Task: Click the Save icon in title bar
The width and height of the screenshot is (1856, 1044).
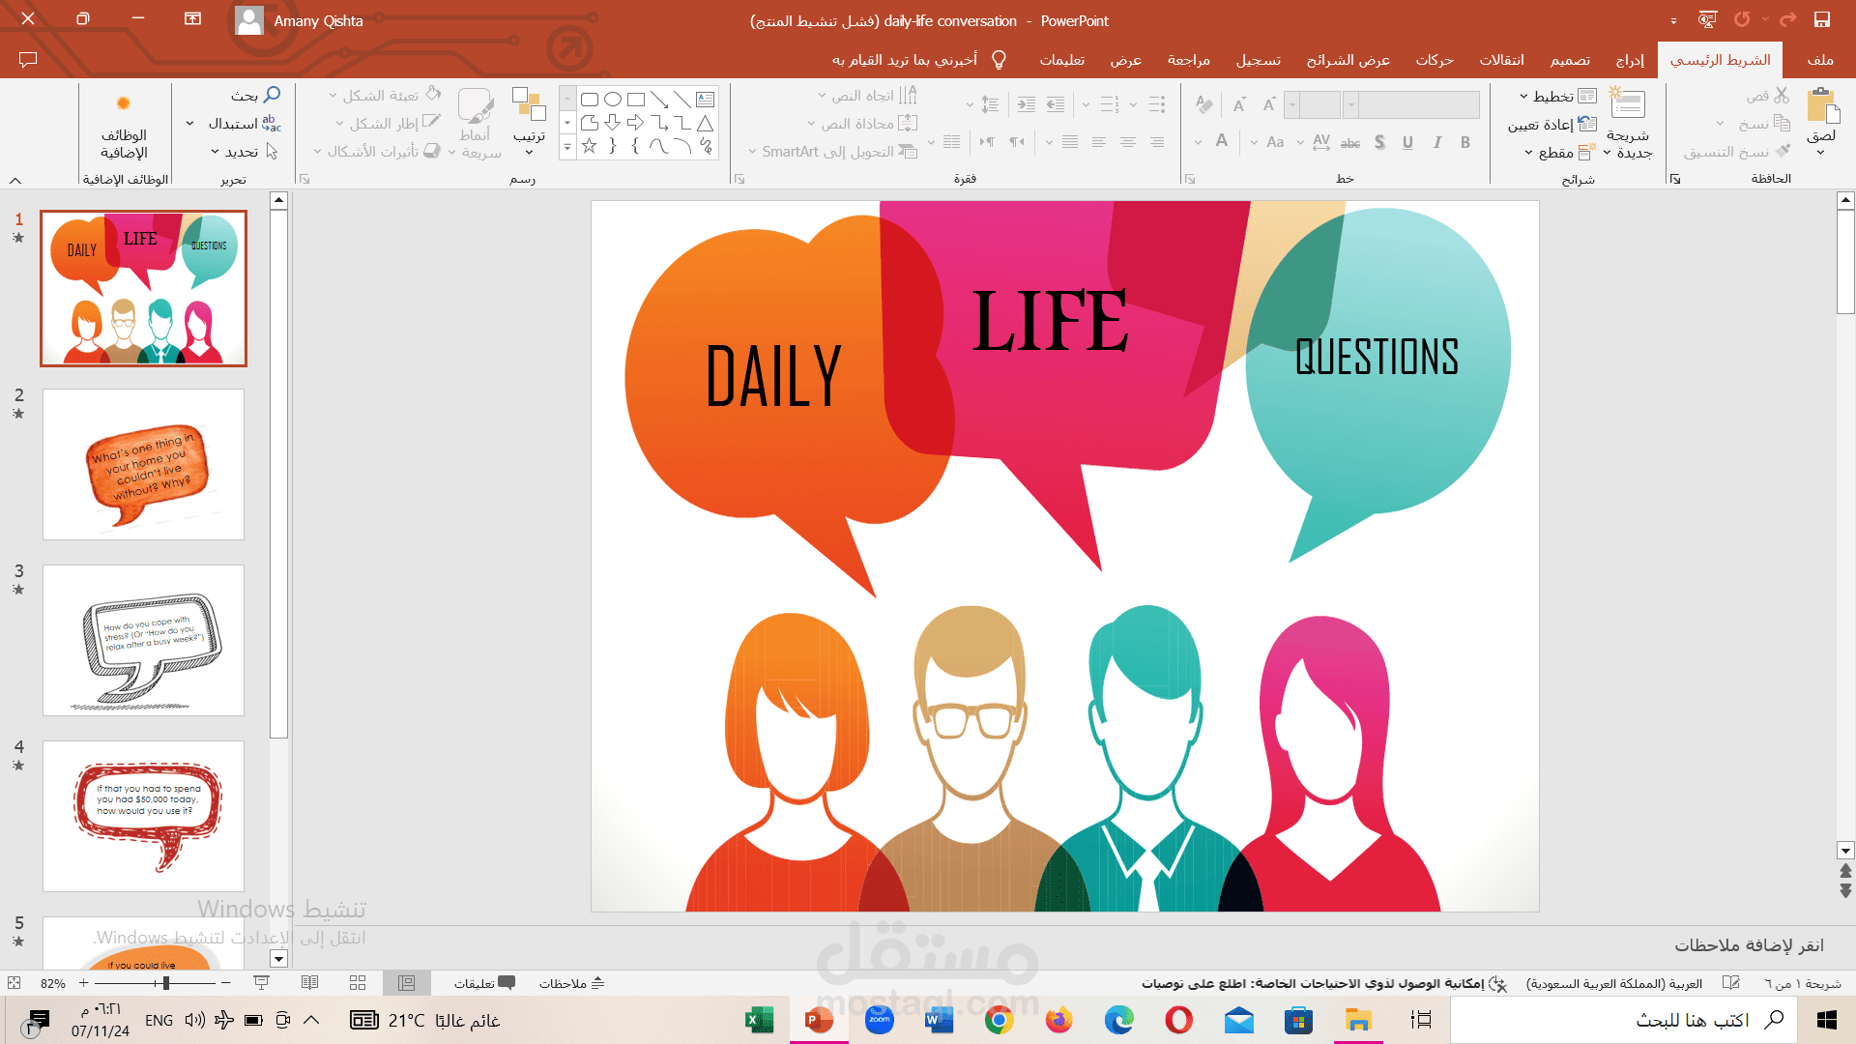Action: click(1821, 19)
